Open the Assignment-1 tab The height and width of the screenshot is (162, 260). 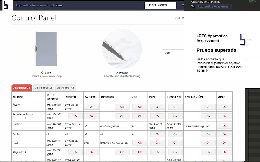coord(22,87)
